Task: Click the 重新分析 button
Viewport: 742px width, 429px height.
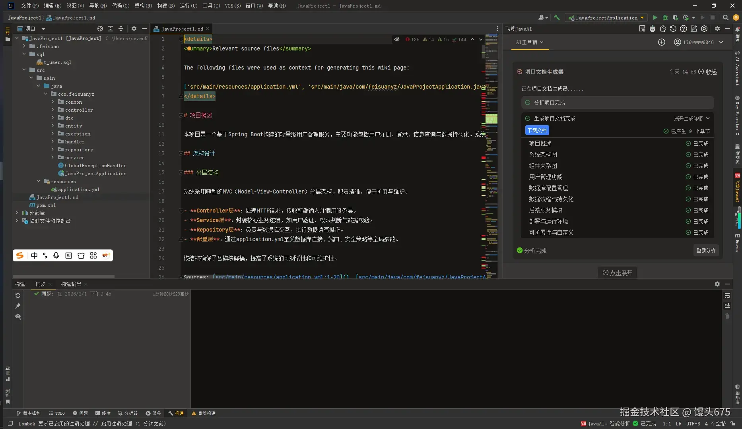Action: click(x=706, y=250)
